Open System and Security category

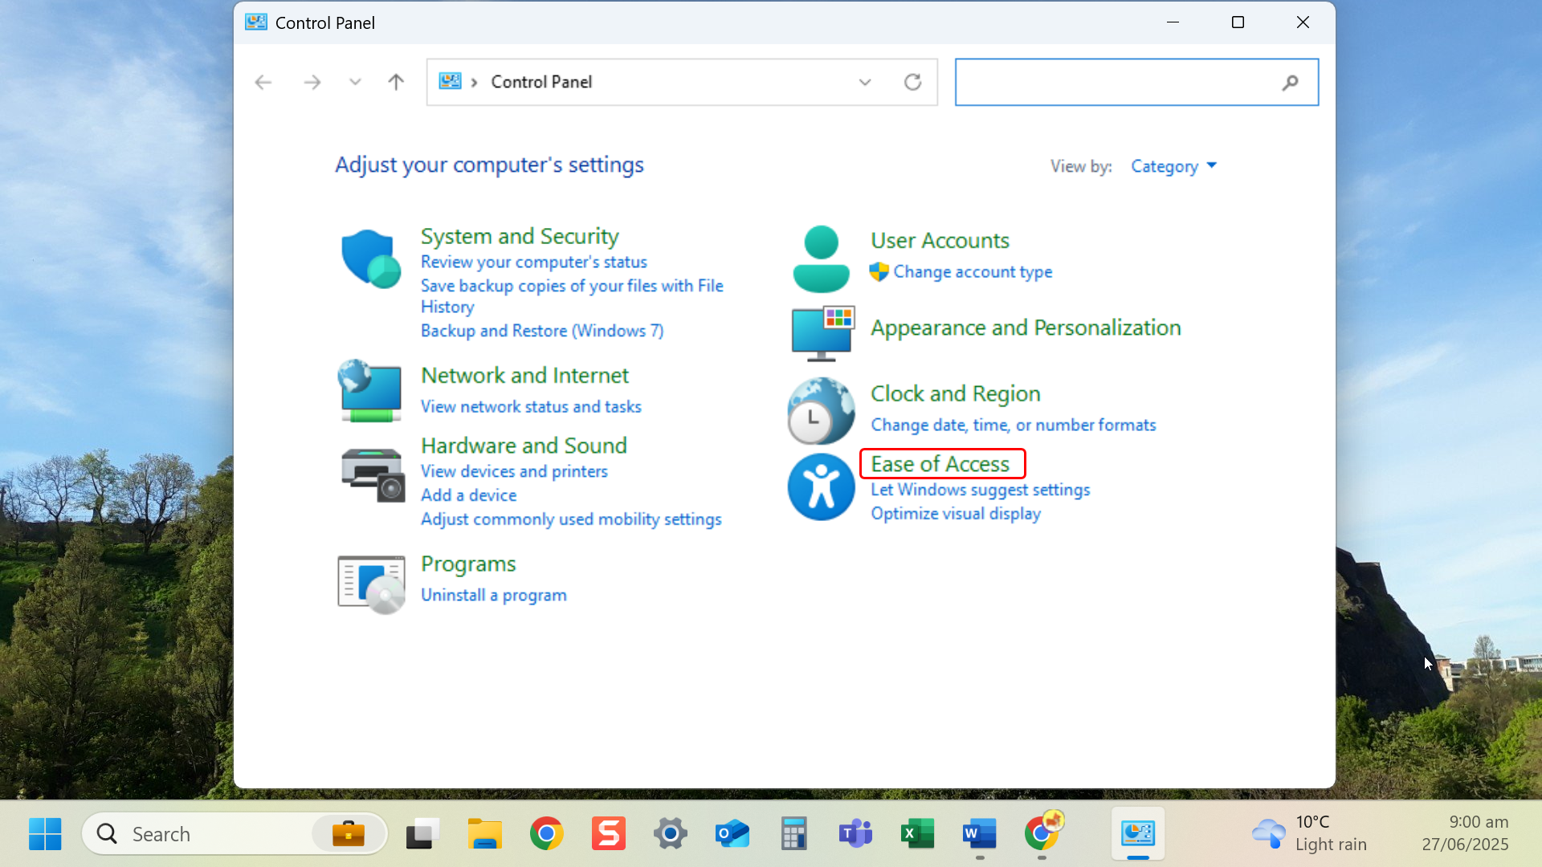click(x=520, y=236)
